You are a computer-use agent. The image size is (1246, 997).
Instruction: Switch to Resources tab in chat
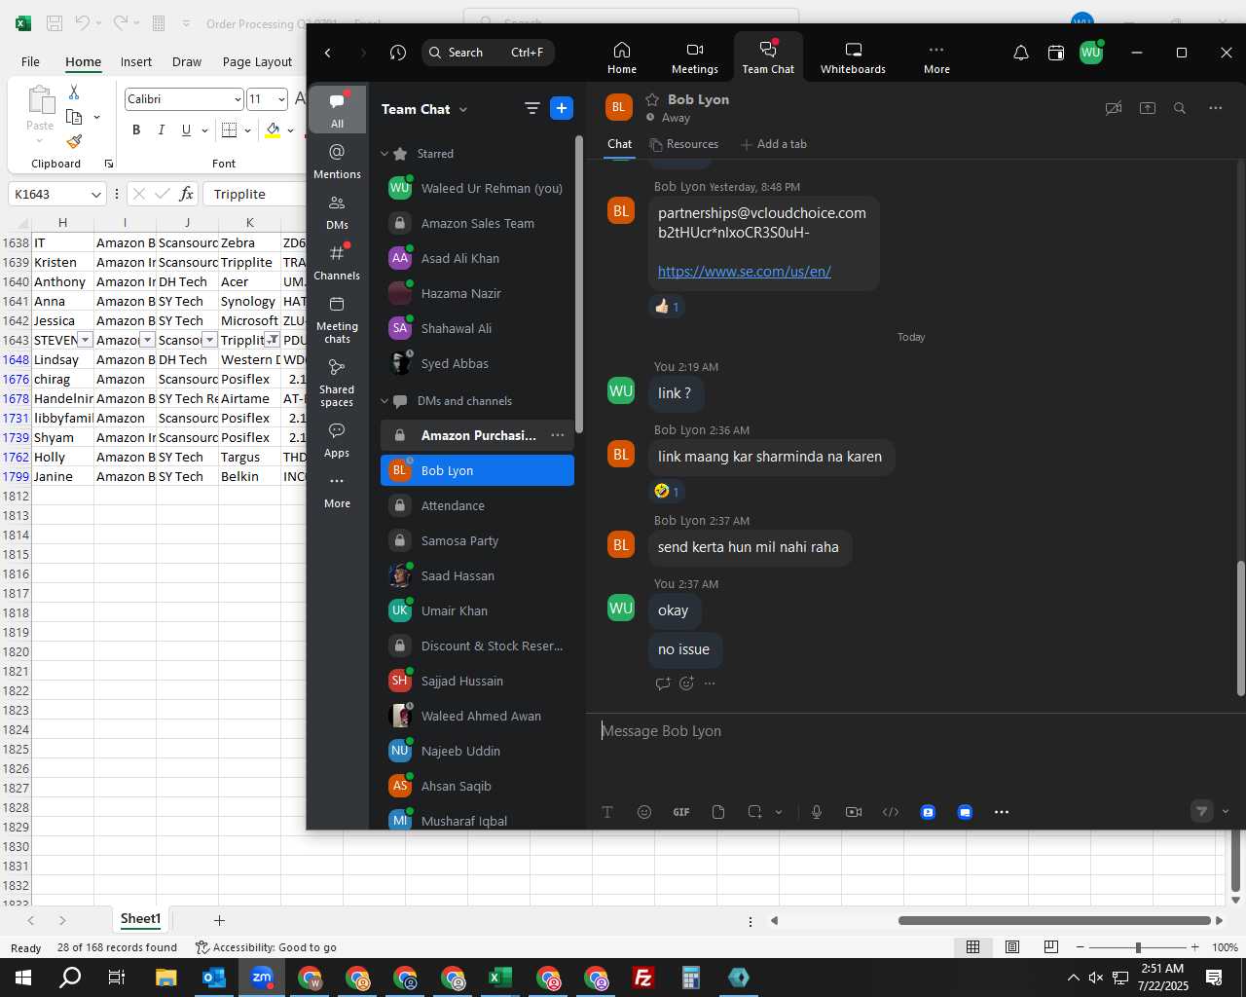point(684,144)
